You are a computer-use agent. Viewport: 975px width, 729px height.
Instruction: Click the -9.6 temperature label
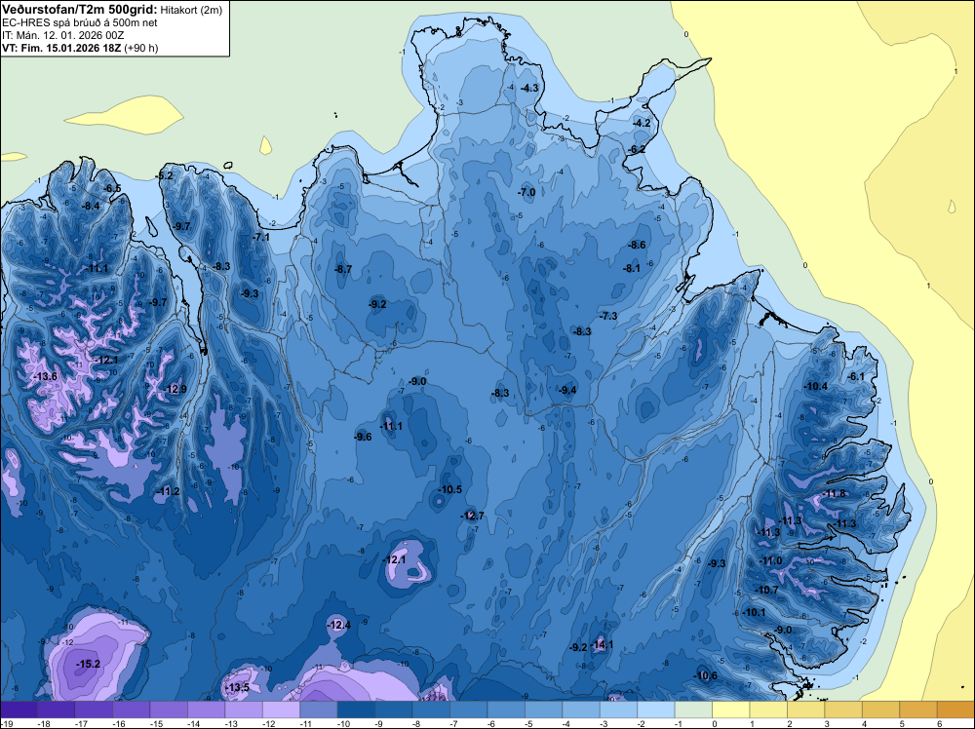(x=363, y=437)
